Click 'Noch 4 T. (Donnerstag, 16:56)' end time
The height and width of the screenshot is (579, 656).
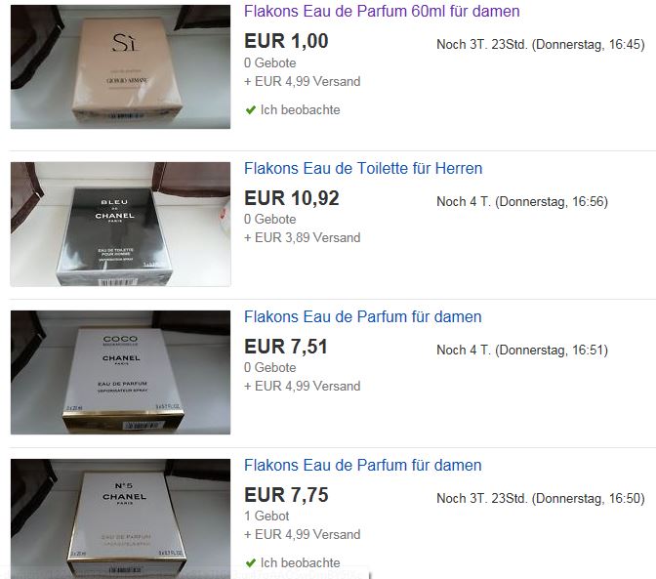(522, 202)
